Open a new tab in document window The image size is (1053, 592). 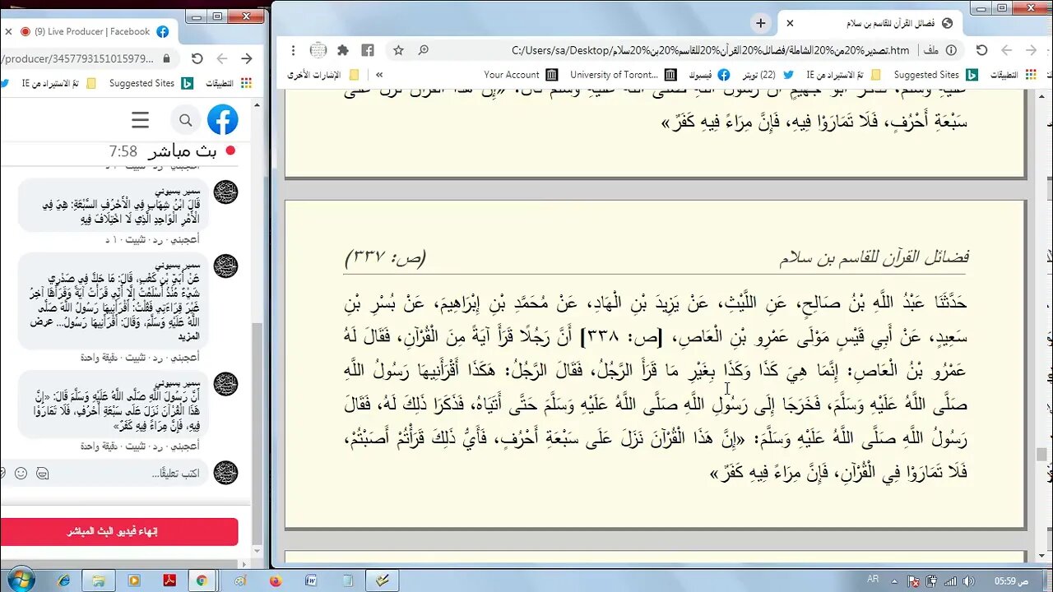[x=761, y=23]
